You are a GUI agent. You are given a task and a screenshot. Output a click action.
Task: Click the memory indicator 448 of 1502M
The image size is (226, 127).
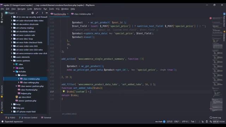(x=219, y=121)
